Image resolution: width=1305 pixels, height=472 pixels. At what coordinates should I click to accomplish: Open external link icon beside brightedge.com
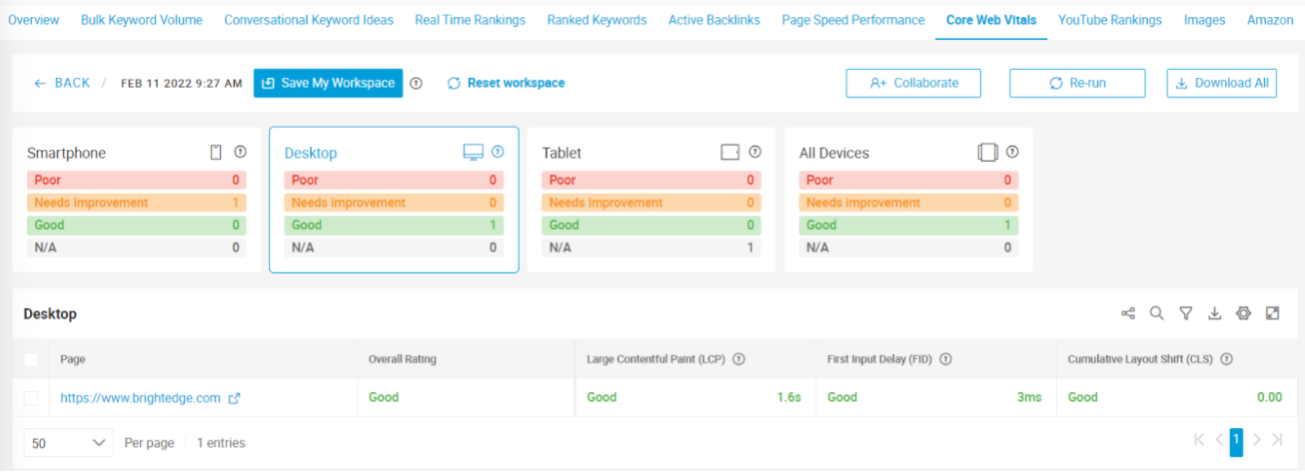235,398
